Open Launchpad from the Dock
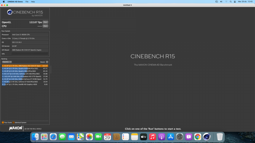 click(44, 137)
